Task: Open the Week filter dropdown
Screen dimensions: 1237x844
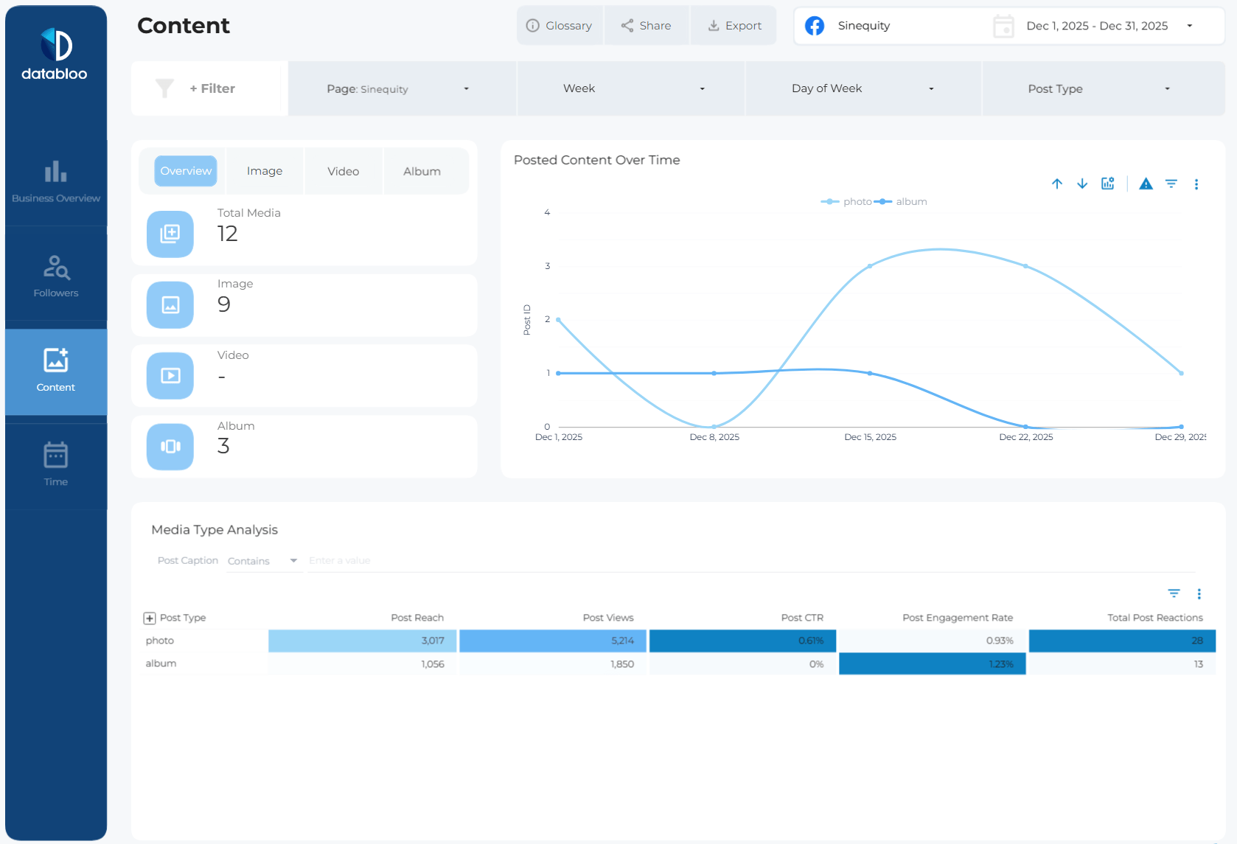Action: tap(631, 88)
